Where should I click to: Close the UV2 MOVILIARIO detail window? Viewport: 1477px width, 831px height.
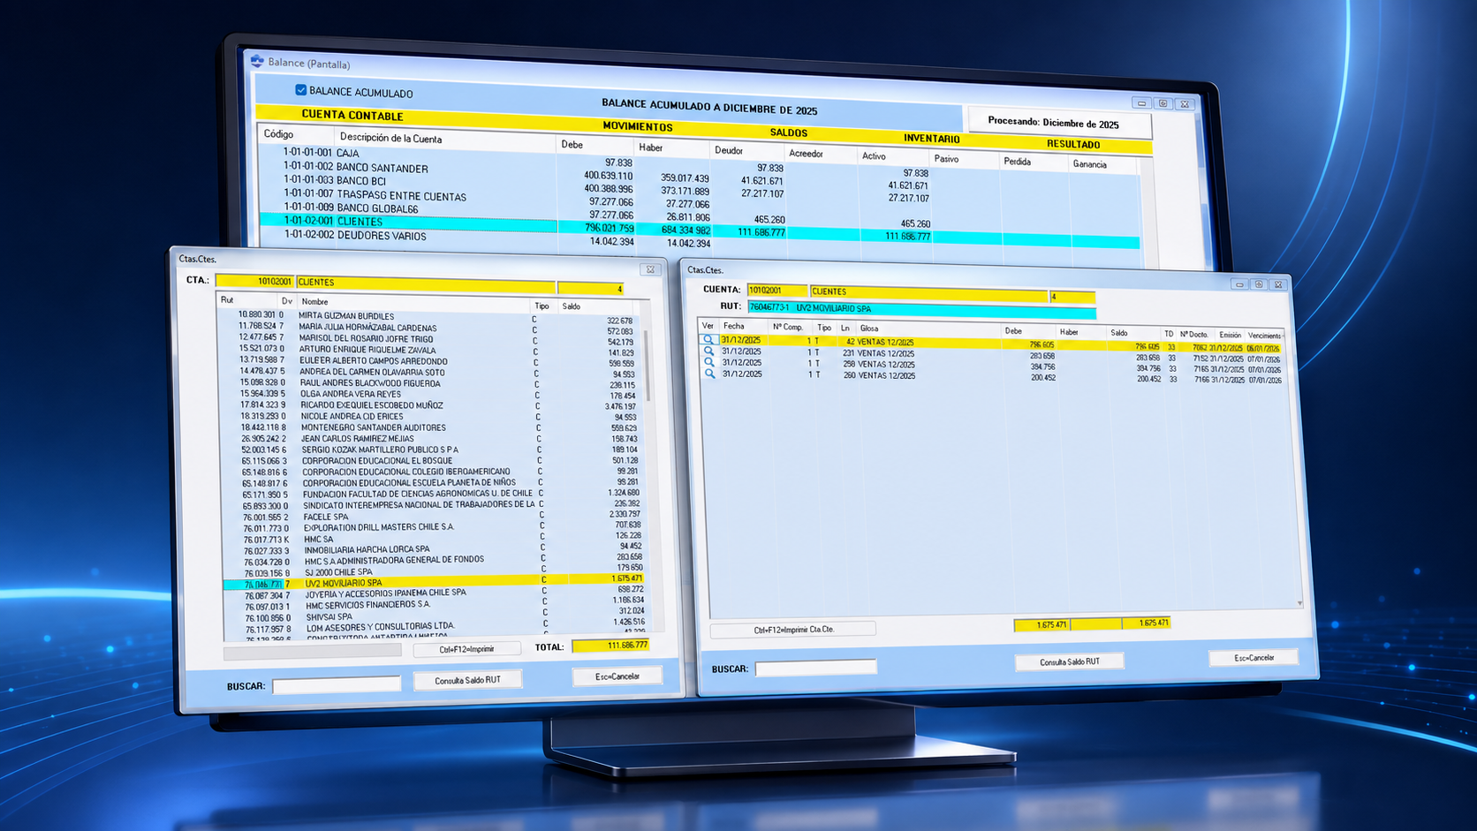[1278, 284]
